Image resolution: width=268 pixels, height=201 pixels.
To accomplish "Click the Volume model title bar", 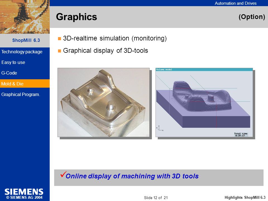I will click(x=204, y=70).
